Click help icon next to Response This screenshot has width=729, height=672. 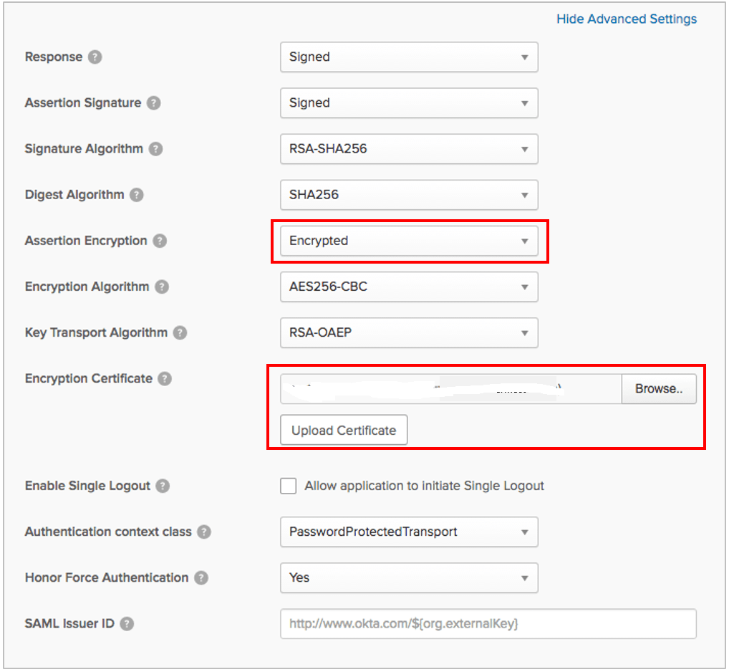point(95,57)
